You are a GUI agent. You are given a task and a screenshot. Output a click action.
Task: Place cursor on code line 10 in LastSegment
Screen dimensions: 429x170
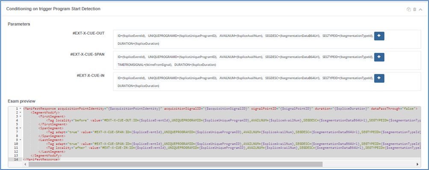click(x=222, y=144)
